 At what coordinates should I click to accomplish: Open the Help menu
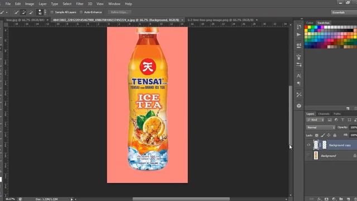click(128, 4)
